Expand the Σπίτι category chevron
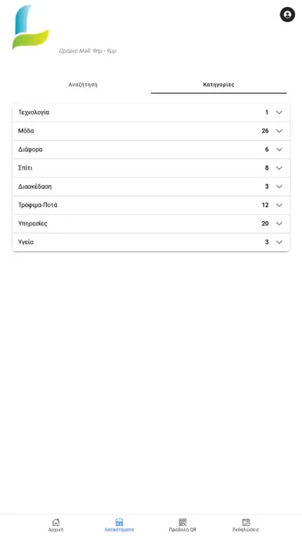Screen dimensions: 302x536 pos(279,168)
